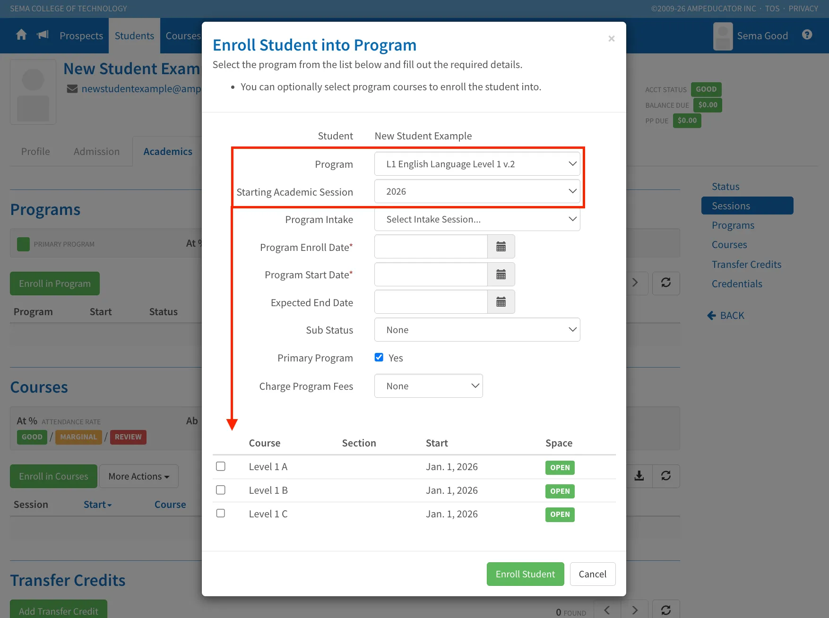Viewport: 829px width, 618px height.
Task: Go to next page in Transfer Credits list
Action: tap(635, 610)
